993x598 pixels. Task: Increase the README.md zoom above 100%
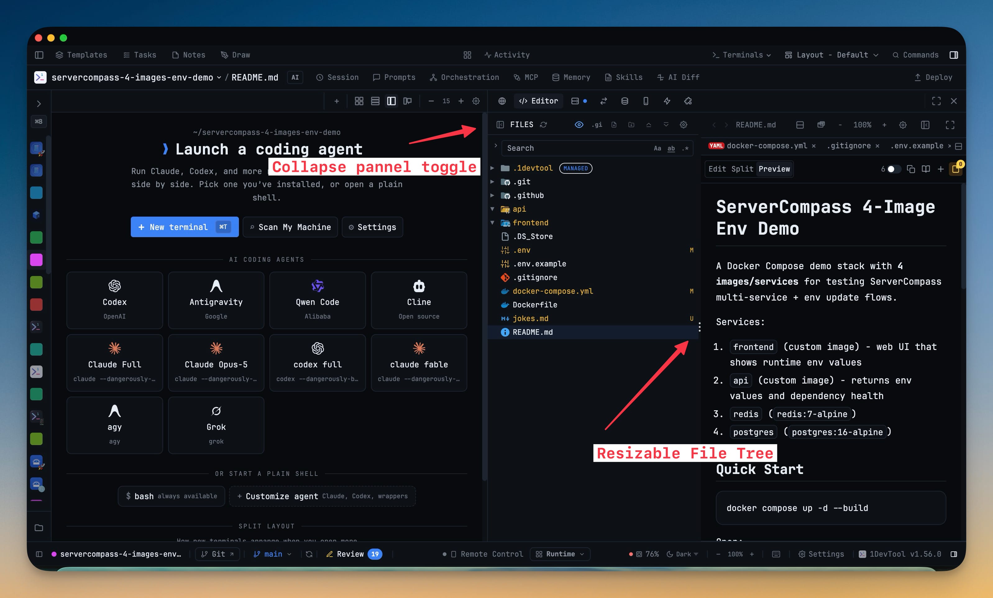pyautogui.click(x=884, y=125)
